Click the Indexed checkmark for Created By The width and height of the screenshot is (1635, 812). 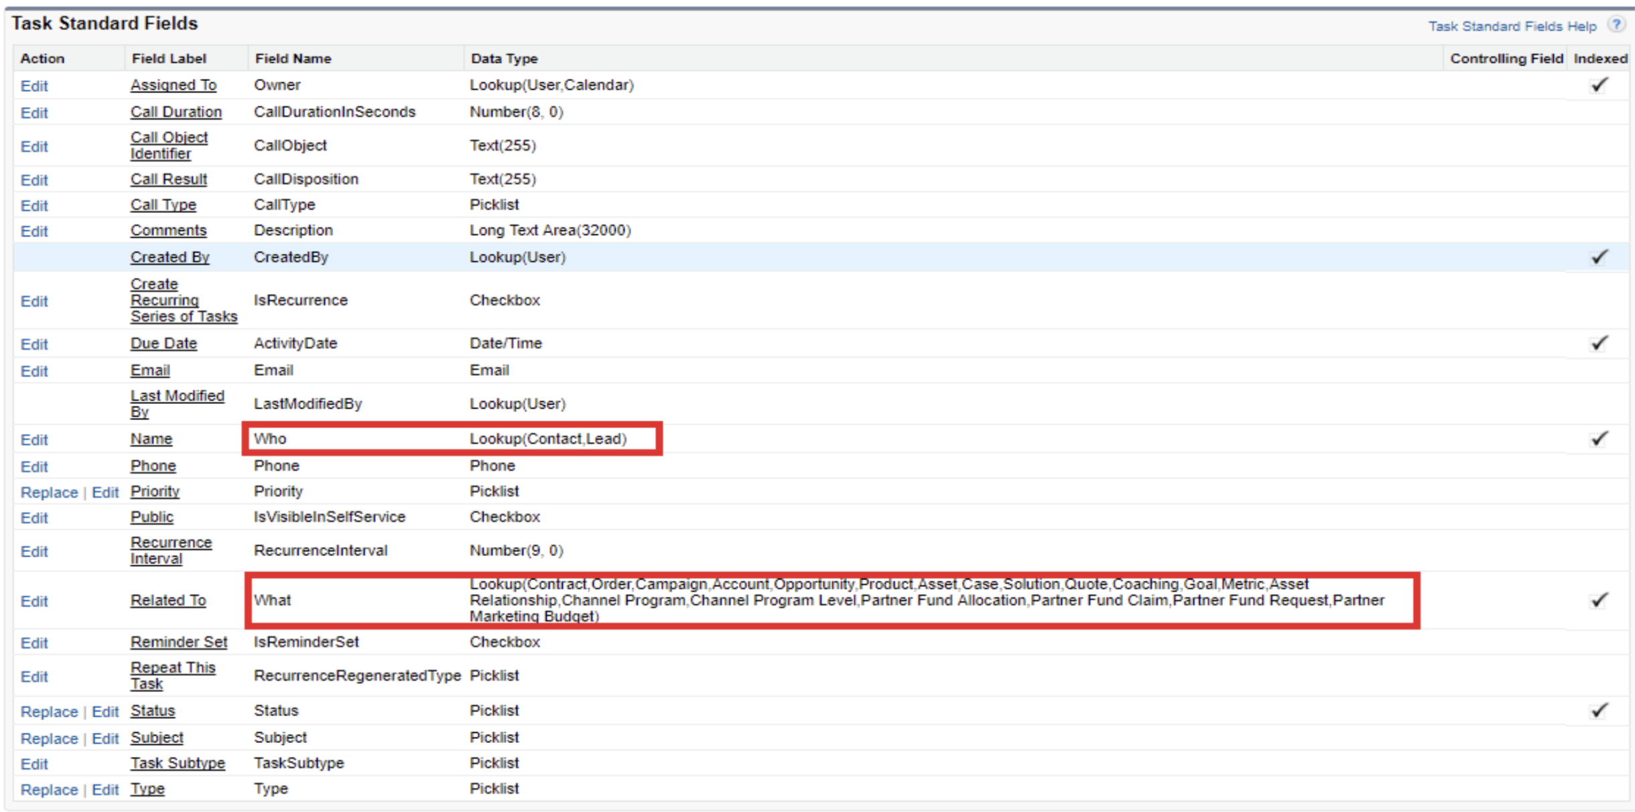click(x=1599, y=257)
